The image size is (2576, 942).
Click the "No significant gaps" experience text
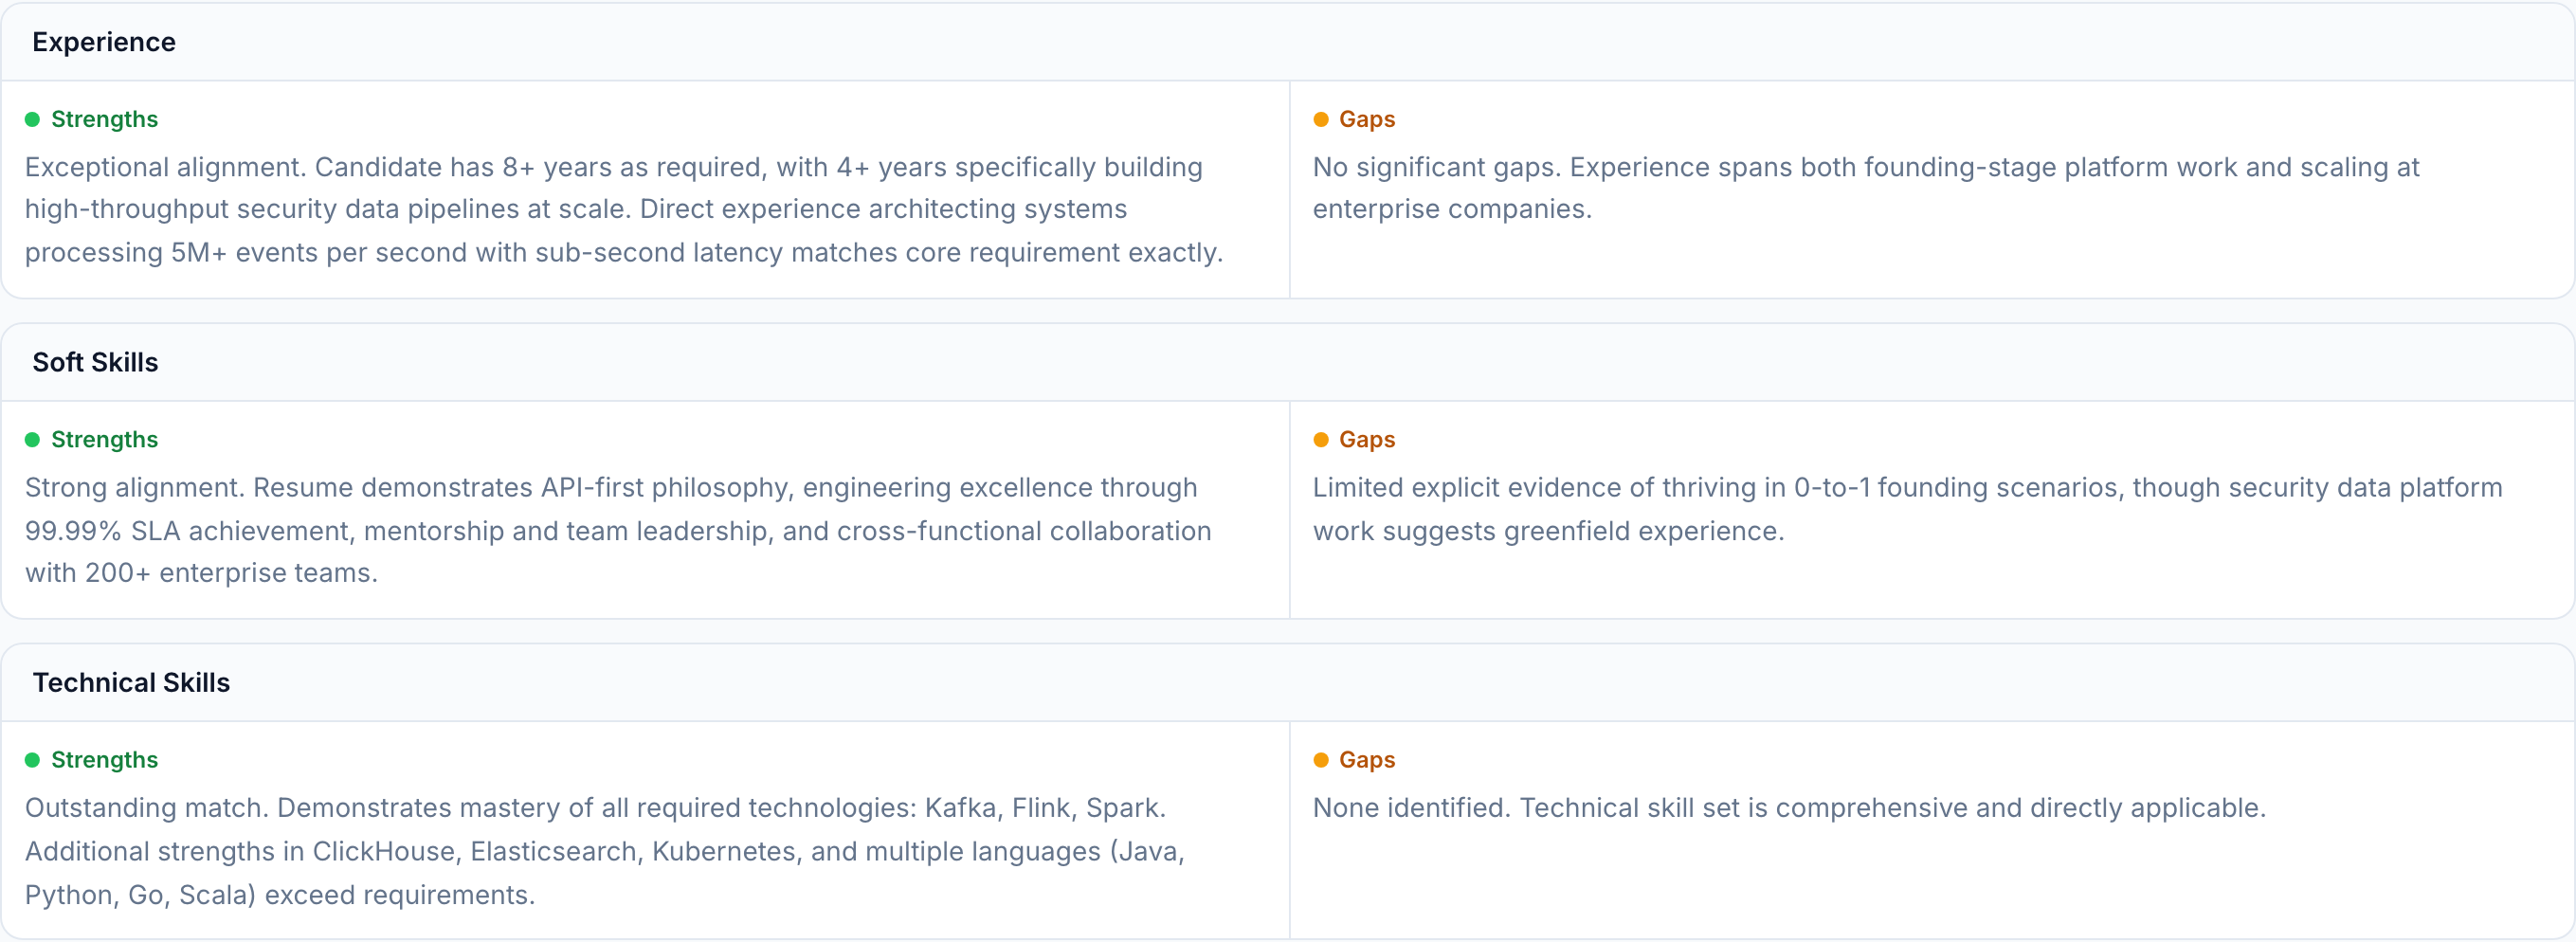pos(1865,188)
